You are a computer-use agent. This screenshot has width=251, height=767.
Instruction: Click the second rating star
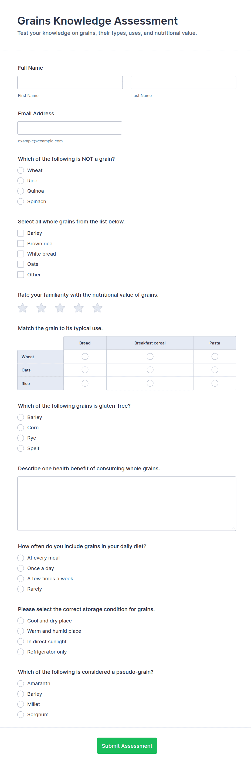tap(41, 308)
